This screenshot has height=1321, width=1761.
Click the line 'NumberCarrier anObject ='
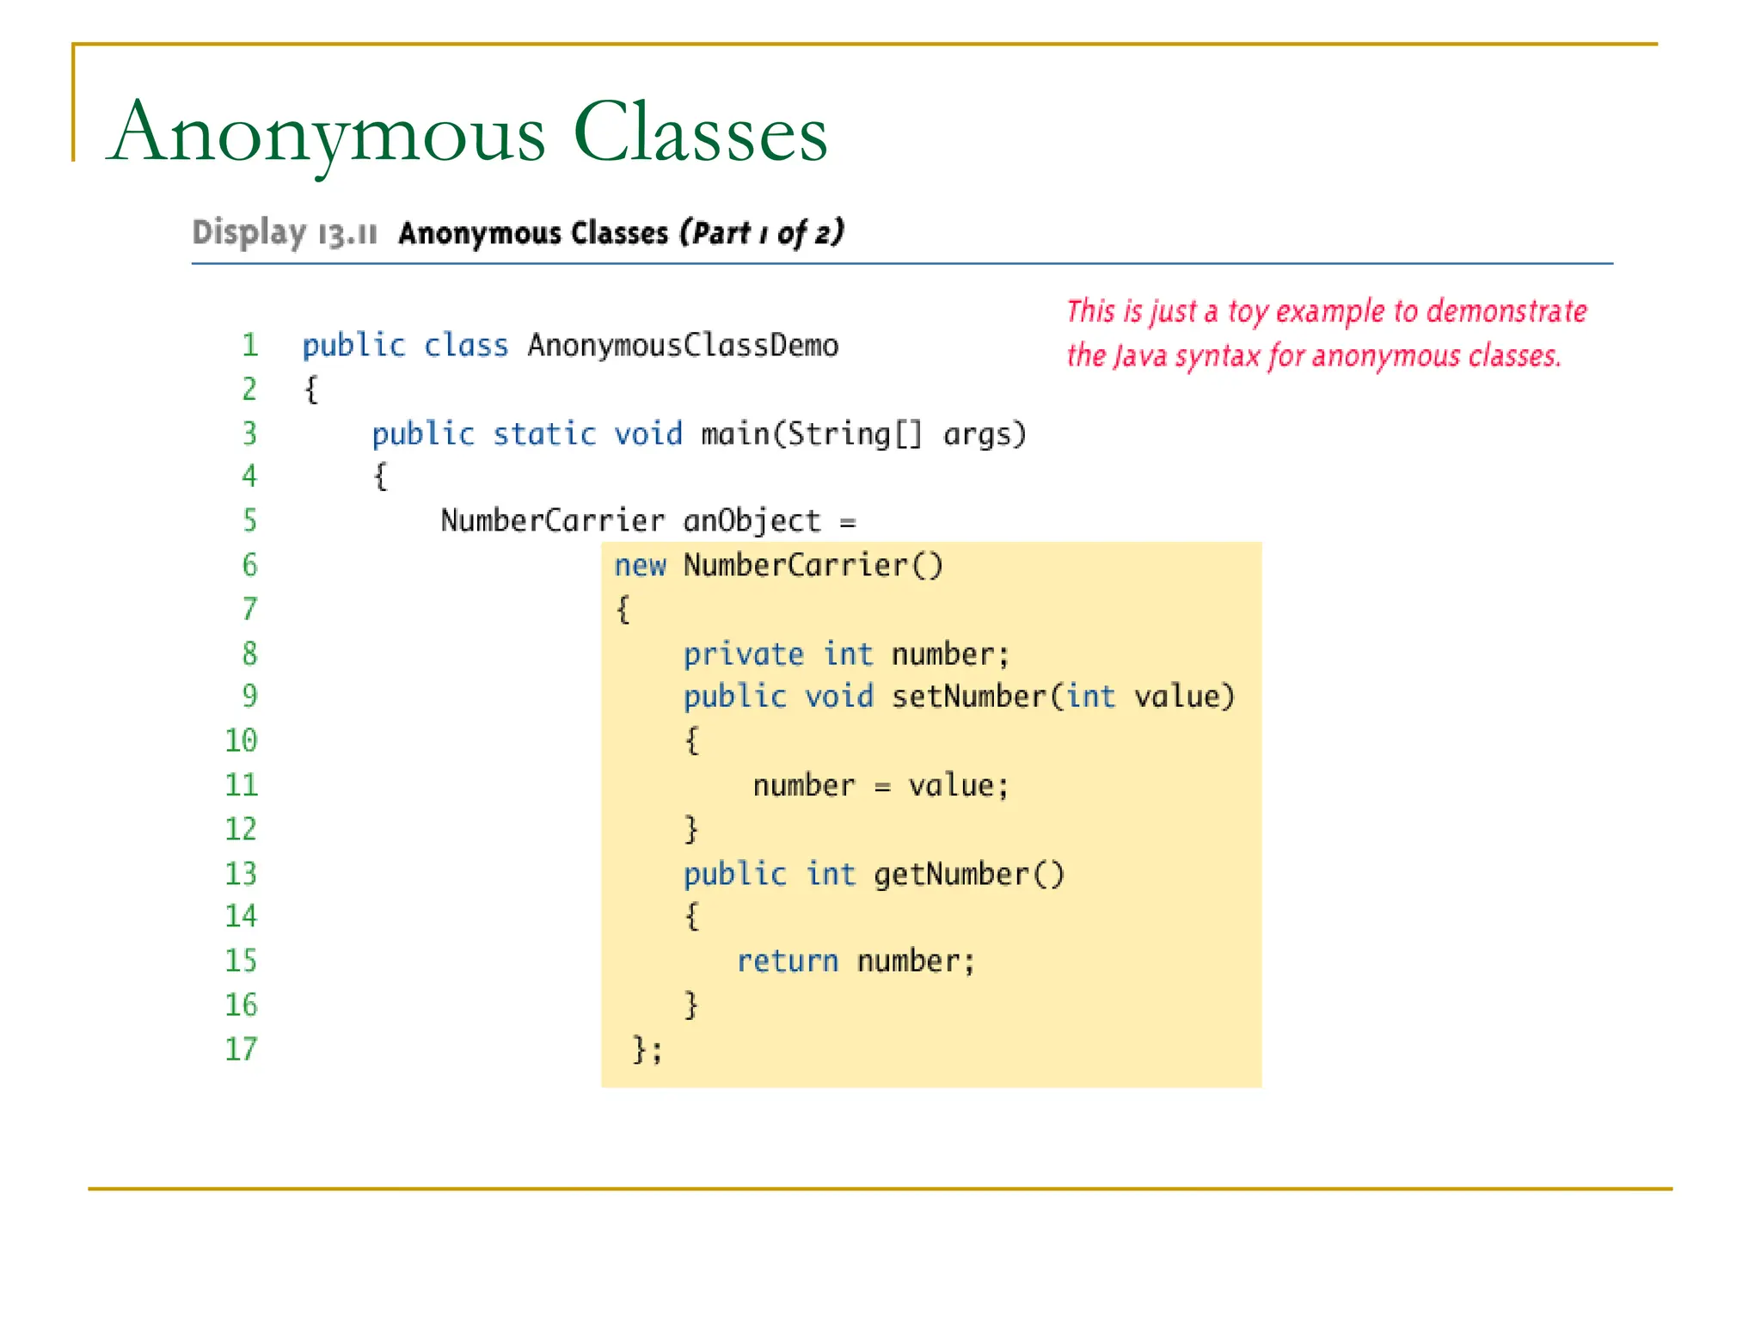tap(648, 521)
